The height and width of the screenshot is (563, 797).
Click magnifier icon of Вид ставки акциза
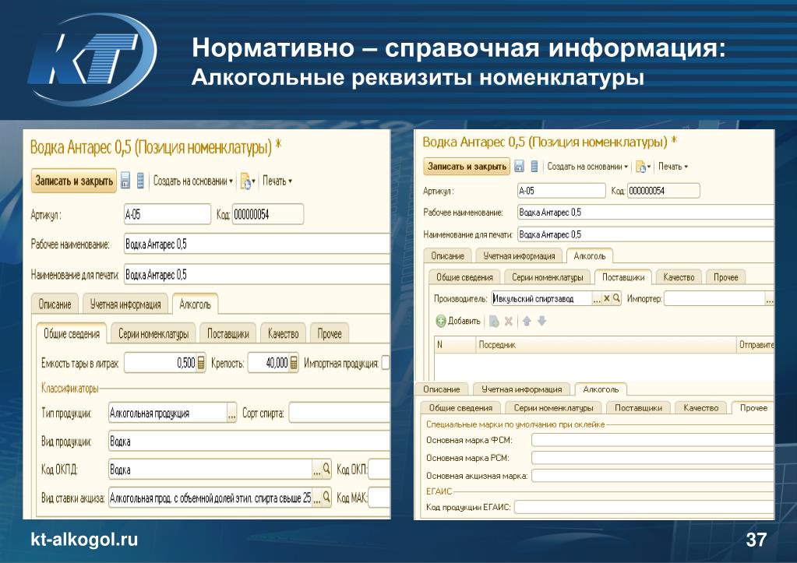pos(327,497)
